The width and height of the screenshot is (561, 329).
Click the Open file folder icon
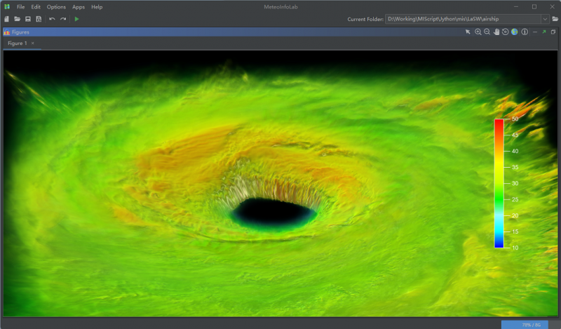click(x=17, y=19)
